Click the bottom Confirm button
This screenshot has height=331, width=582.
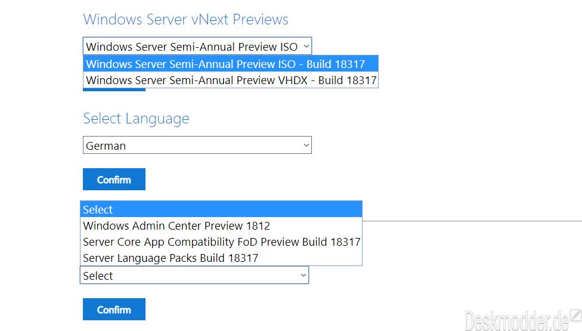[114, 309]
